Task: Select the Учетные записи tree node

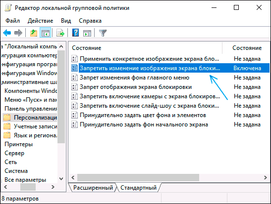Action: [35, 126]
